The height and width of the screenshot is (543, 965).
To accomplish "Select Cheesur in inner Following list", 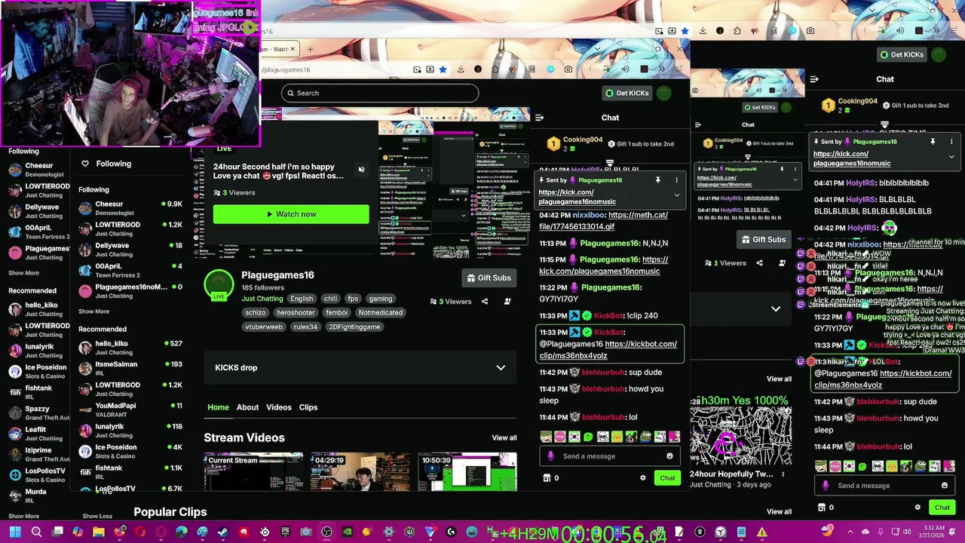I will pyautogui.click(x=130, y=208).
